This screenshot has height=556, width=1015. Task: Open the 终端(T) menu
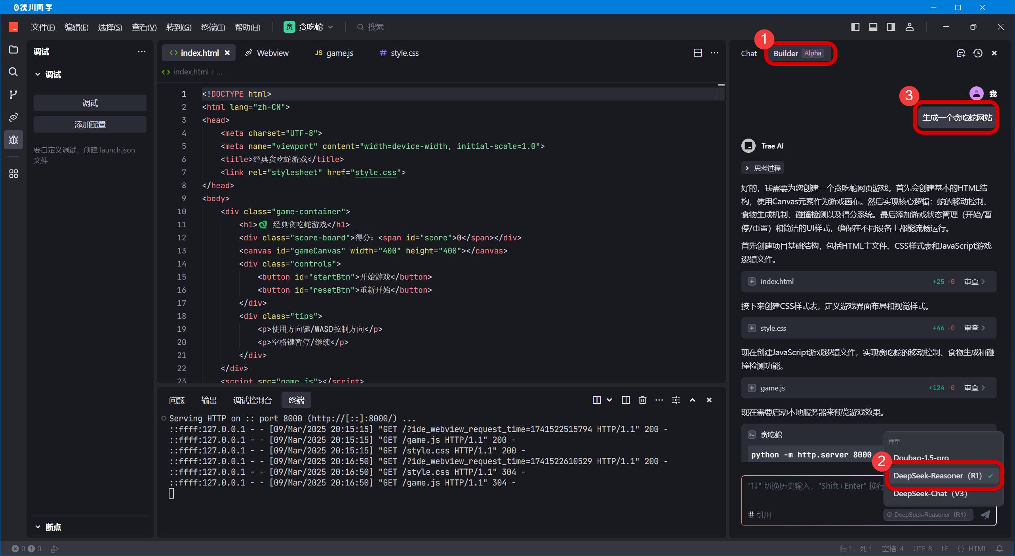(213, 27)
